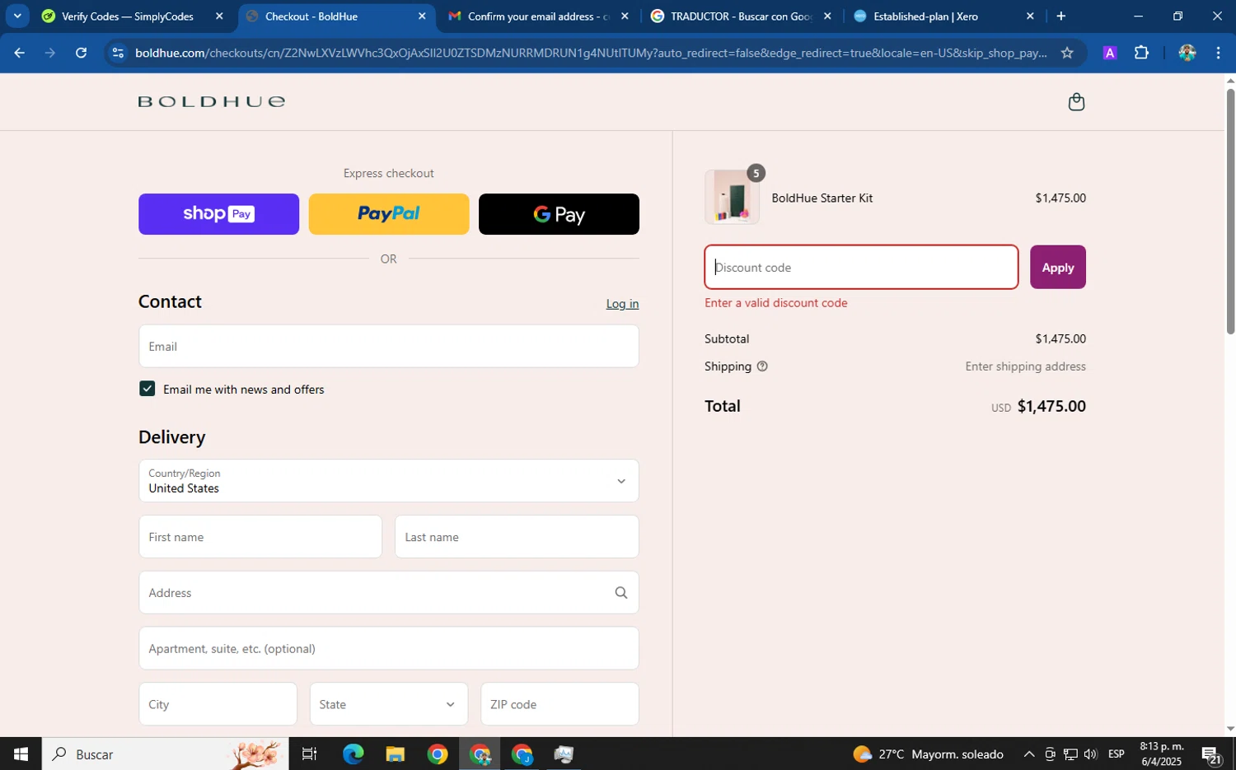The image size is (1236, 770).
Task: Focus the Discount code field
Action: click(861, 267)
